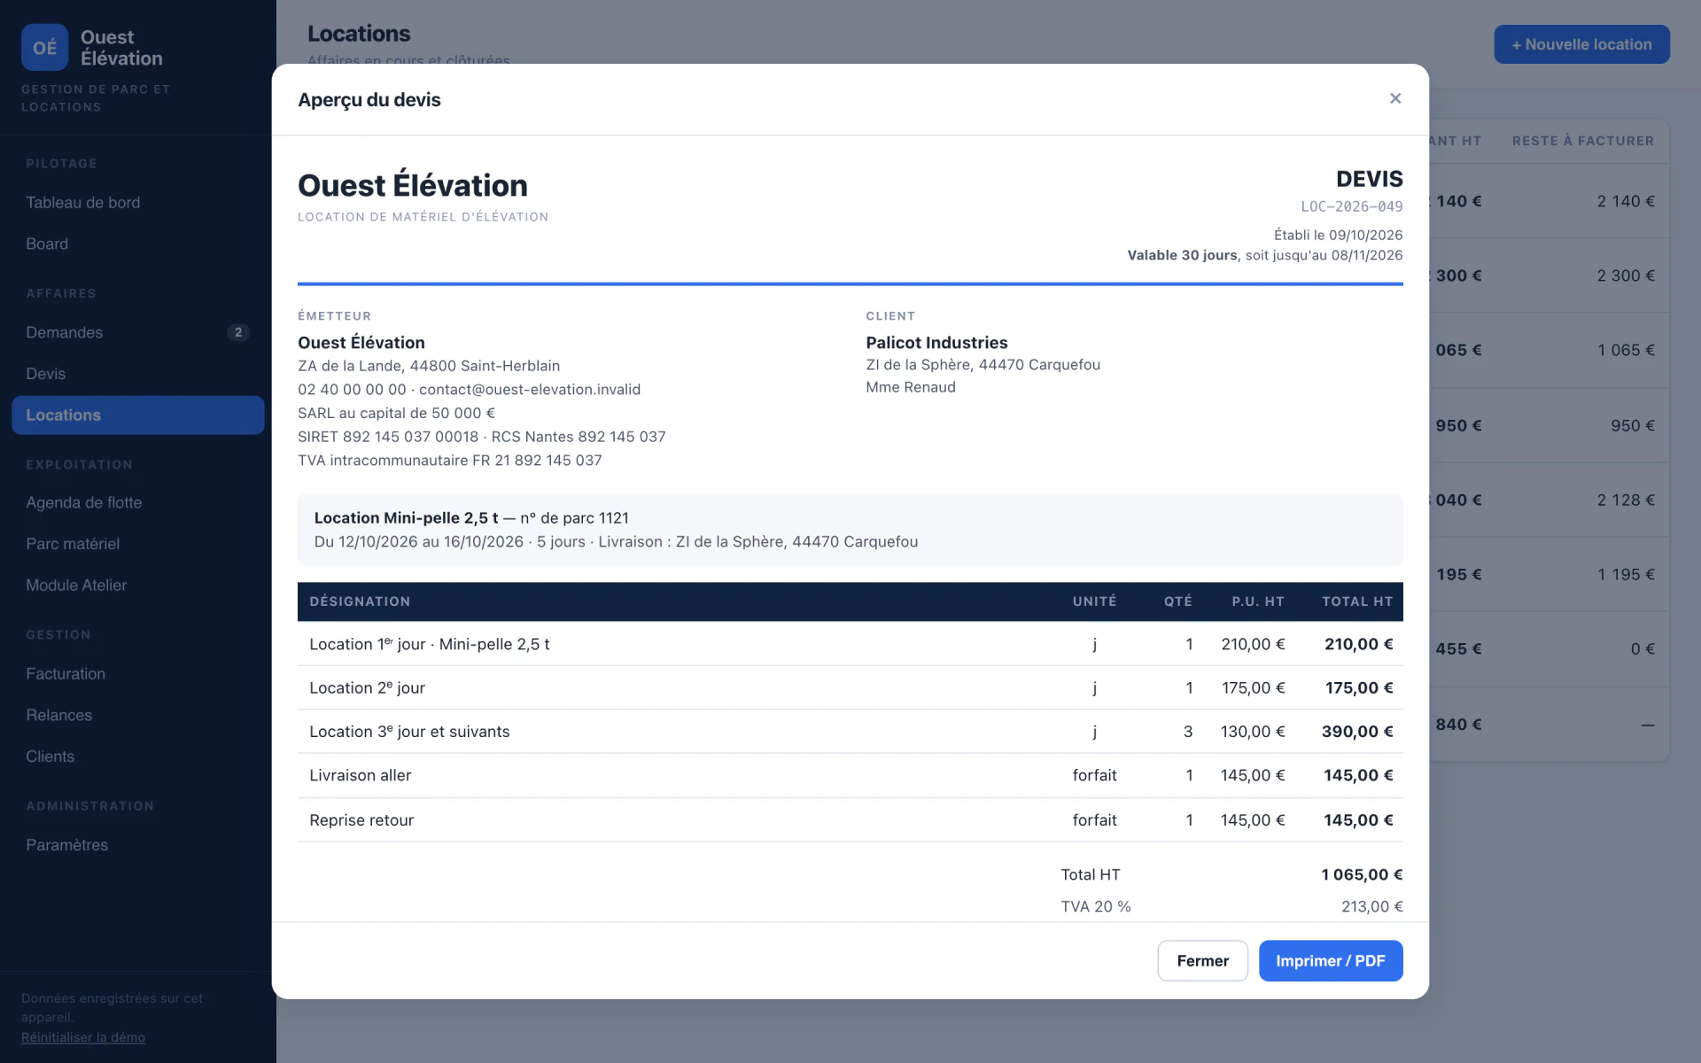Click the TOTAL HT column header

(1357, 601)
